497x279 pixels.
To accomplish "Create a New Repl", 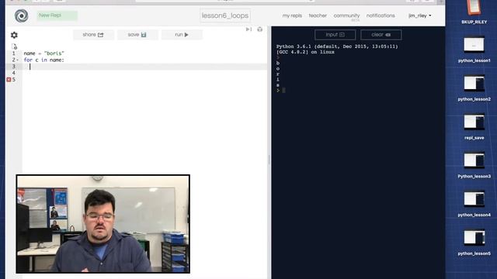I will coord(57,15).
